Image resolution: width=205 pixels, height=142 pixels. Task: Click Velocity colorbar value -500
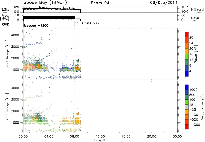click(x=194, y=119)
